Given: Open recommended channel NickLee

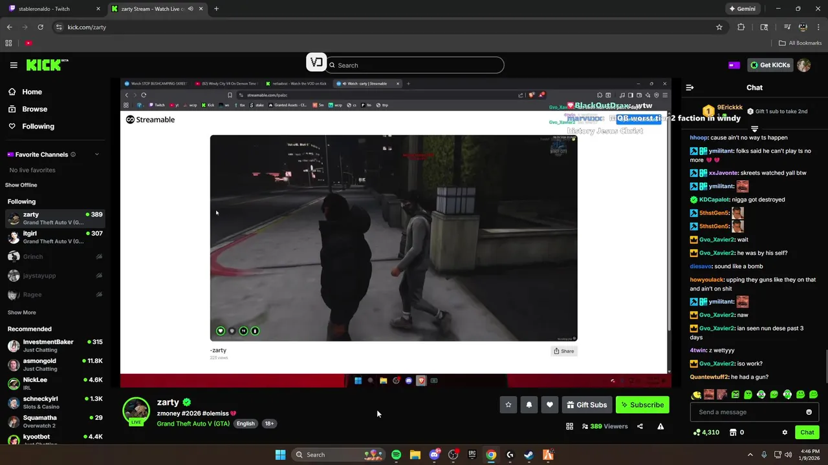Looking at the screenshot, I should pos(55,384).
